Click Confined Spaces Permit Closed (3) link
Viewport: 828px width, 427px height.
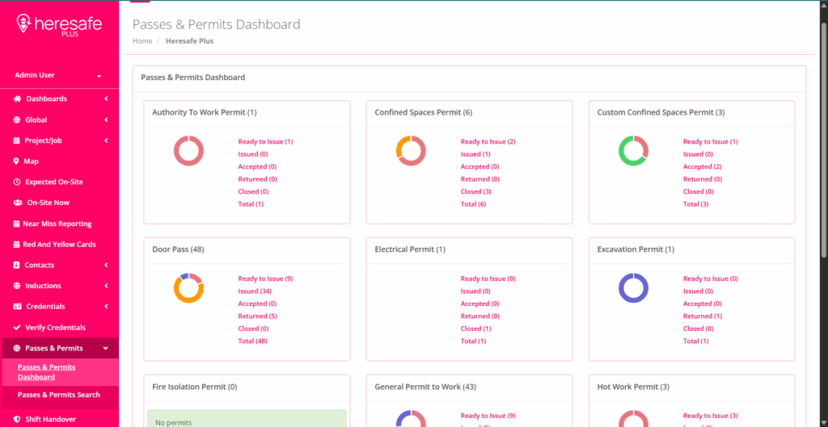[x=475, y=192]
